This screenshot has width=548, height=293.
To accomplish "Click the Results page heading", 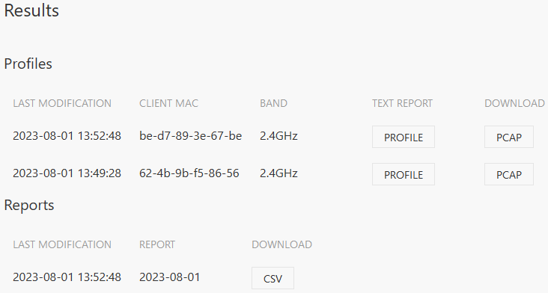I will 31,10.
